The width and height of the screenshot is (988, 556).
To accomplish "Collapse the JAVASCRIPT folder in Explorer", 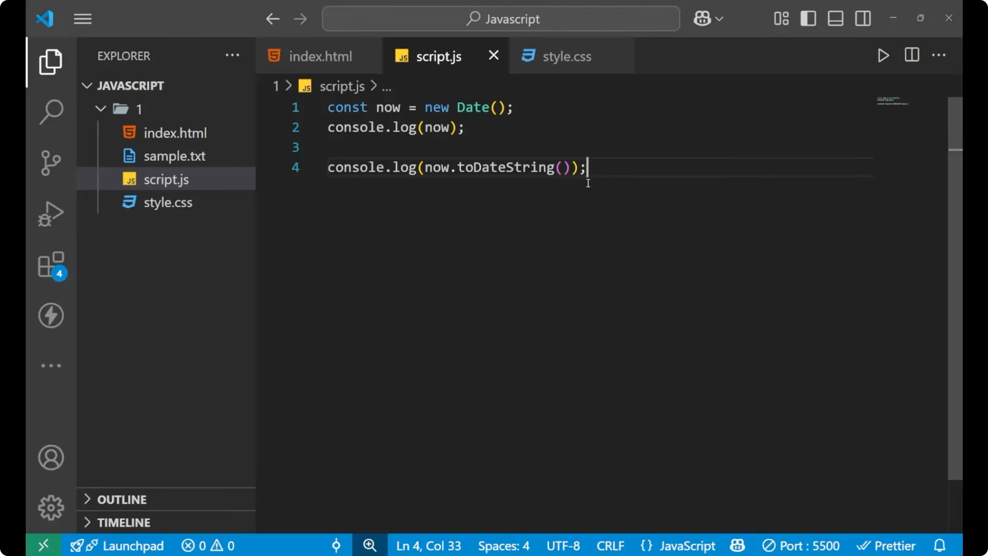I will (86, 85).
